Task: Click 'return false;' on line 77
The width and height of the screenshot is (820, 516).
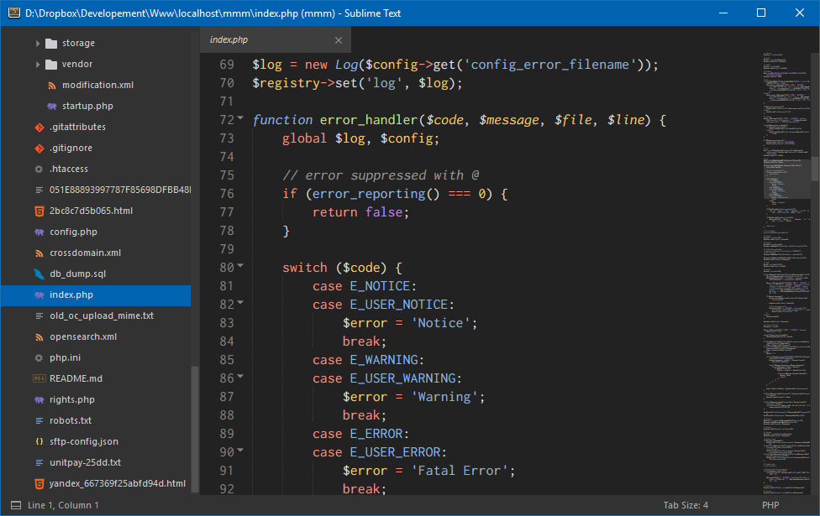Action: (x=360, y=212)
